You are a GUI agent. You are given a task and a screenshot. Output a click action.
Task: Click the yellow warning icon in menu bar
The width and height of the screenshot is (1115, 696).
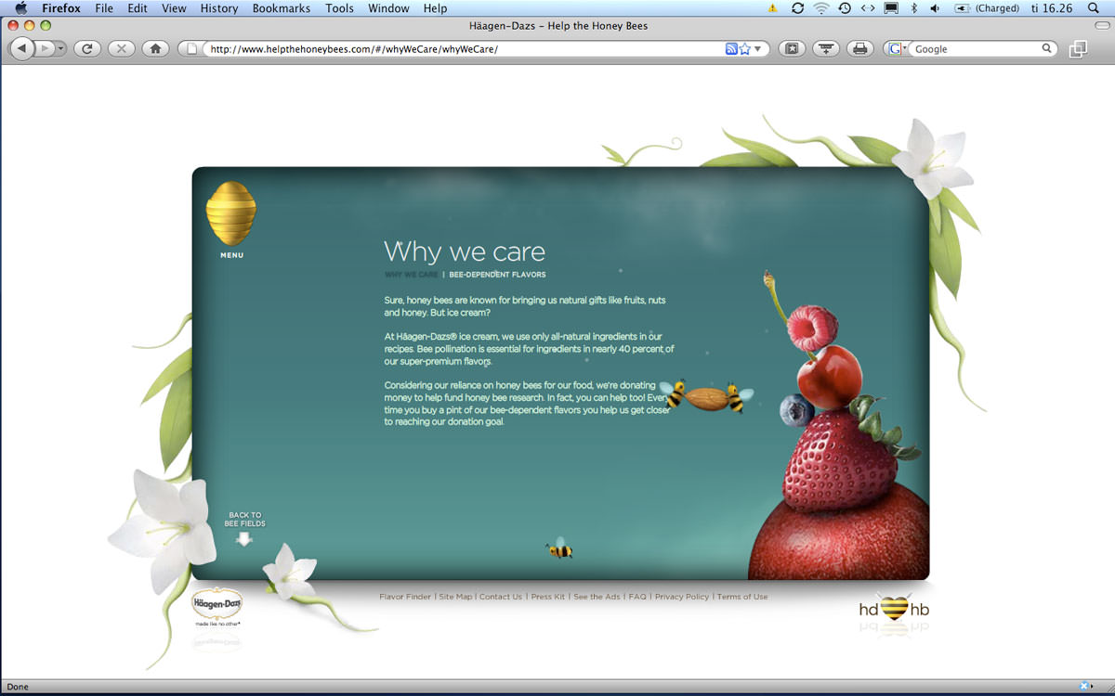(772, 8)
